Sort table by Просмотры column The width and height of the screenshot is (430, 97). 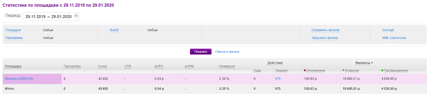coord(72,66)
